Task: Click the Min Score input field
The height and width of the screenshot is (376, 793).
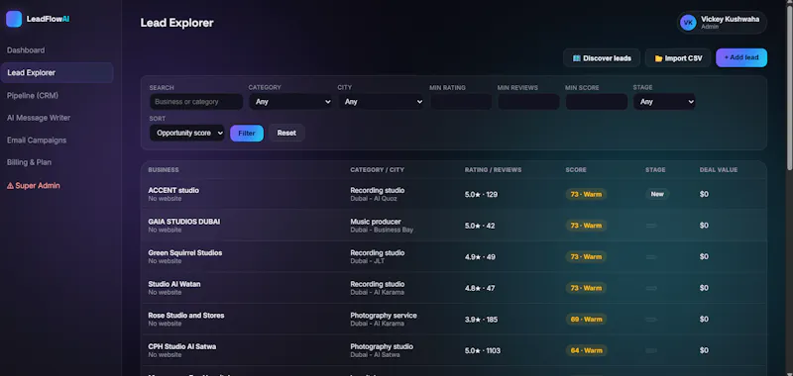Action: (597, 102)
